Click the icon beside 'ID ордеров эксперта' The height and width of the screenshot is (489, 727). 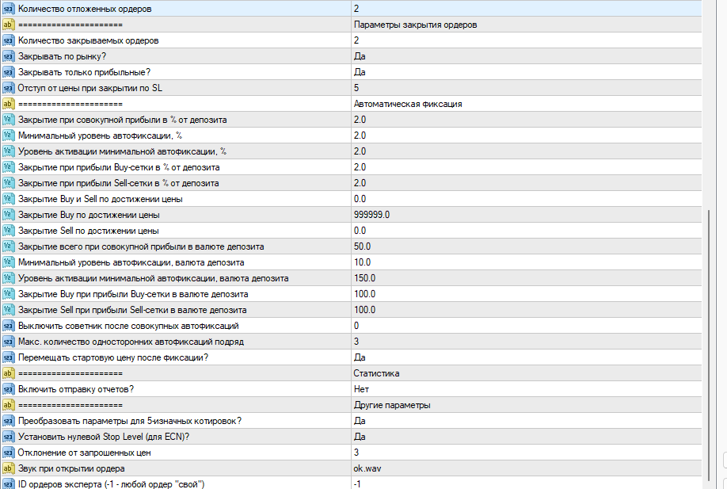point(9,484)
